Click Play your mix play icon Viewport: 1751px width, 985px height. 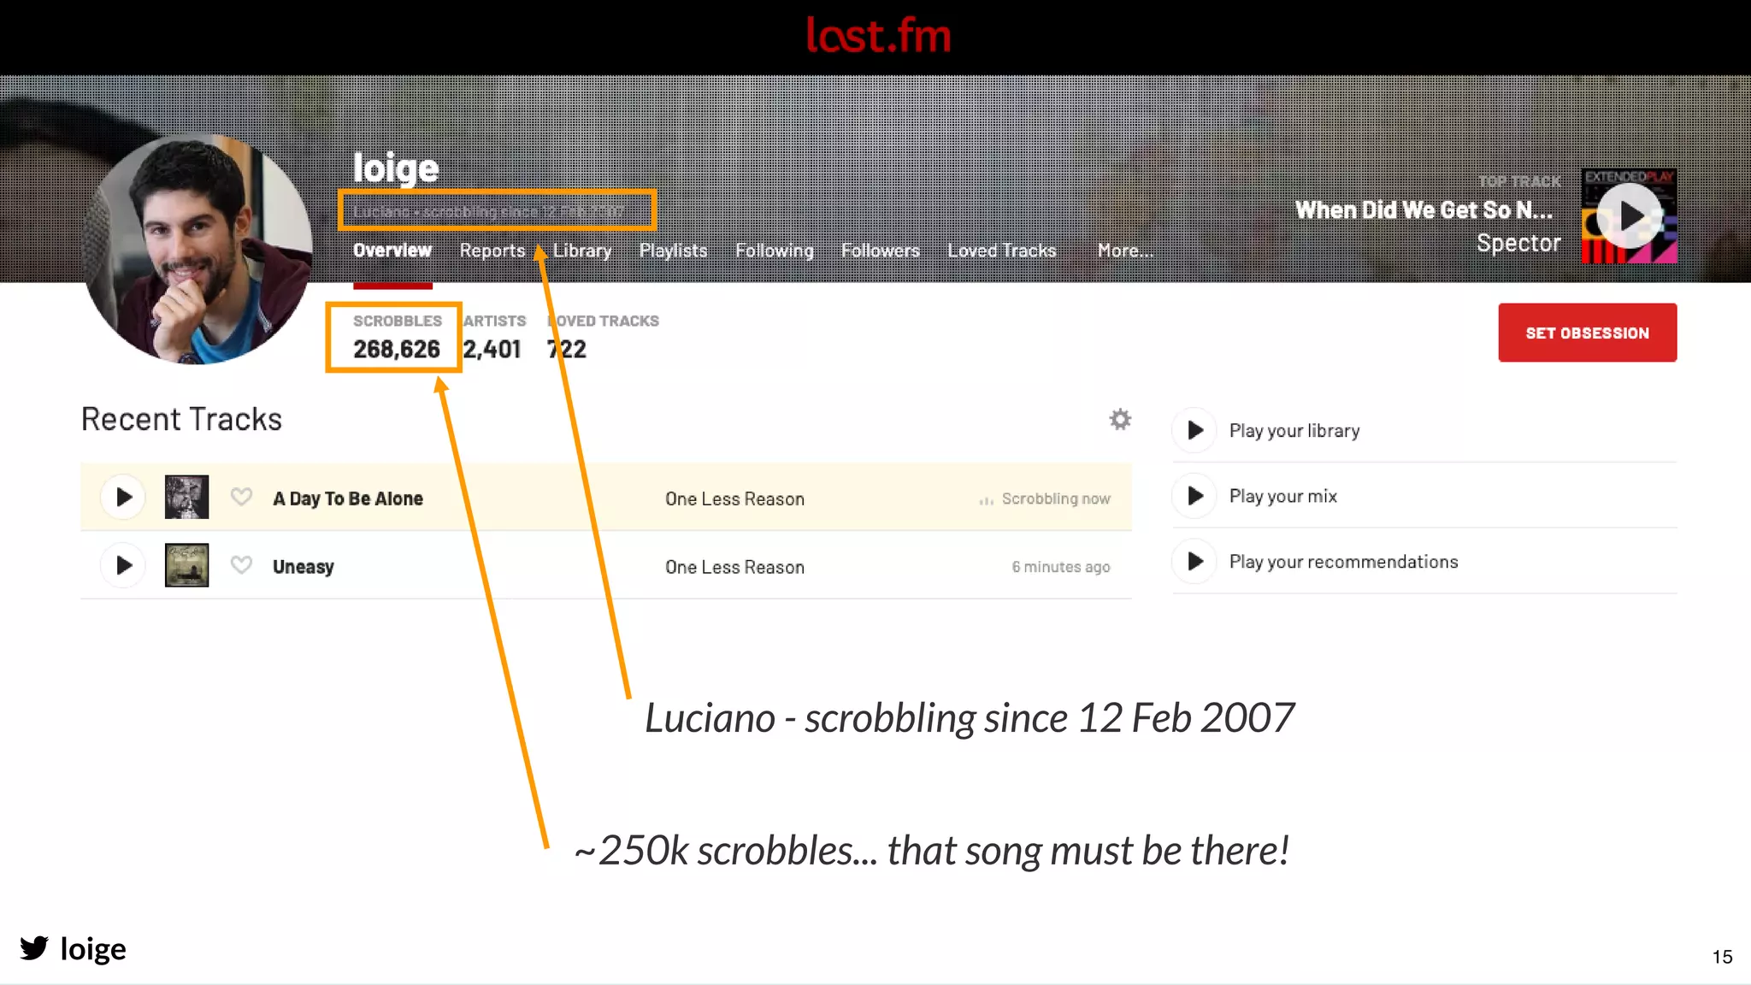click(1195, 496)
